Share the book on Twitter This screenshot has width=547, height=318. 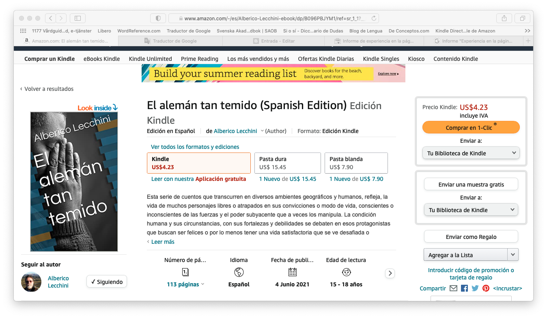coord(475,288)
